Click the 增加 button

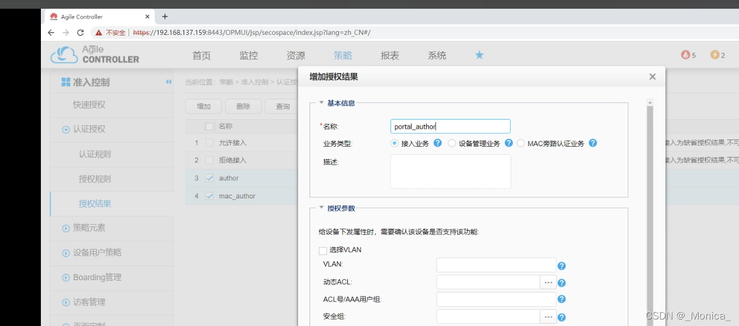point(203,106)
